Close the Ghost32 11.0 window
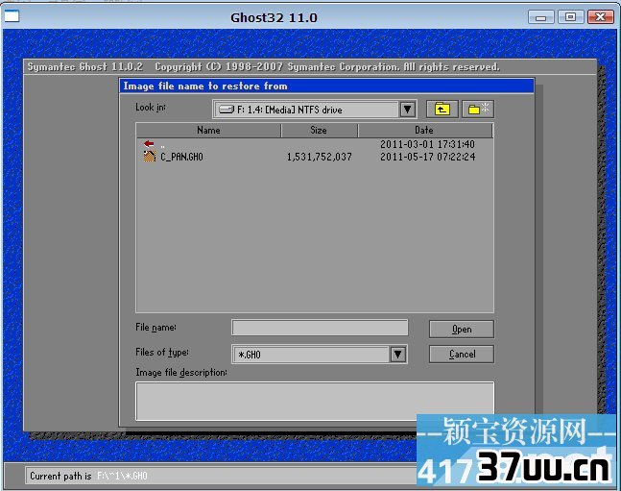 (601, 17)
